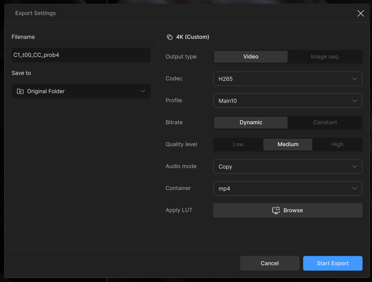This screenshot has width=372, height=282.
Task: Switch output type to Image seq.
Action: [325, 57]
